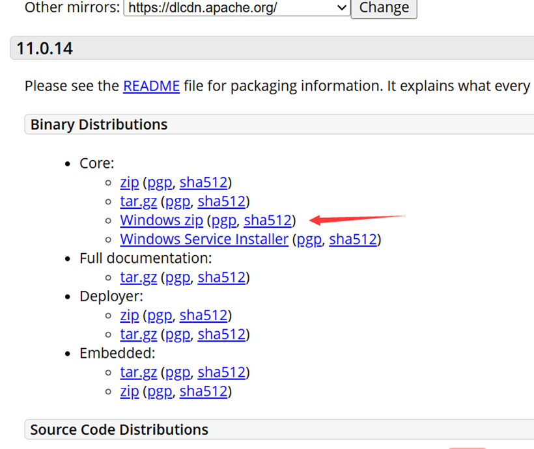Screen dimensions: 534x449
Task: Download the Deployer tar.gz file
Action: [138, 334]
